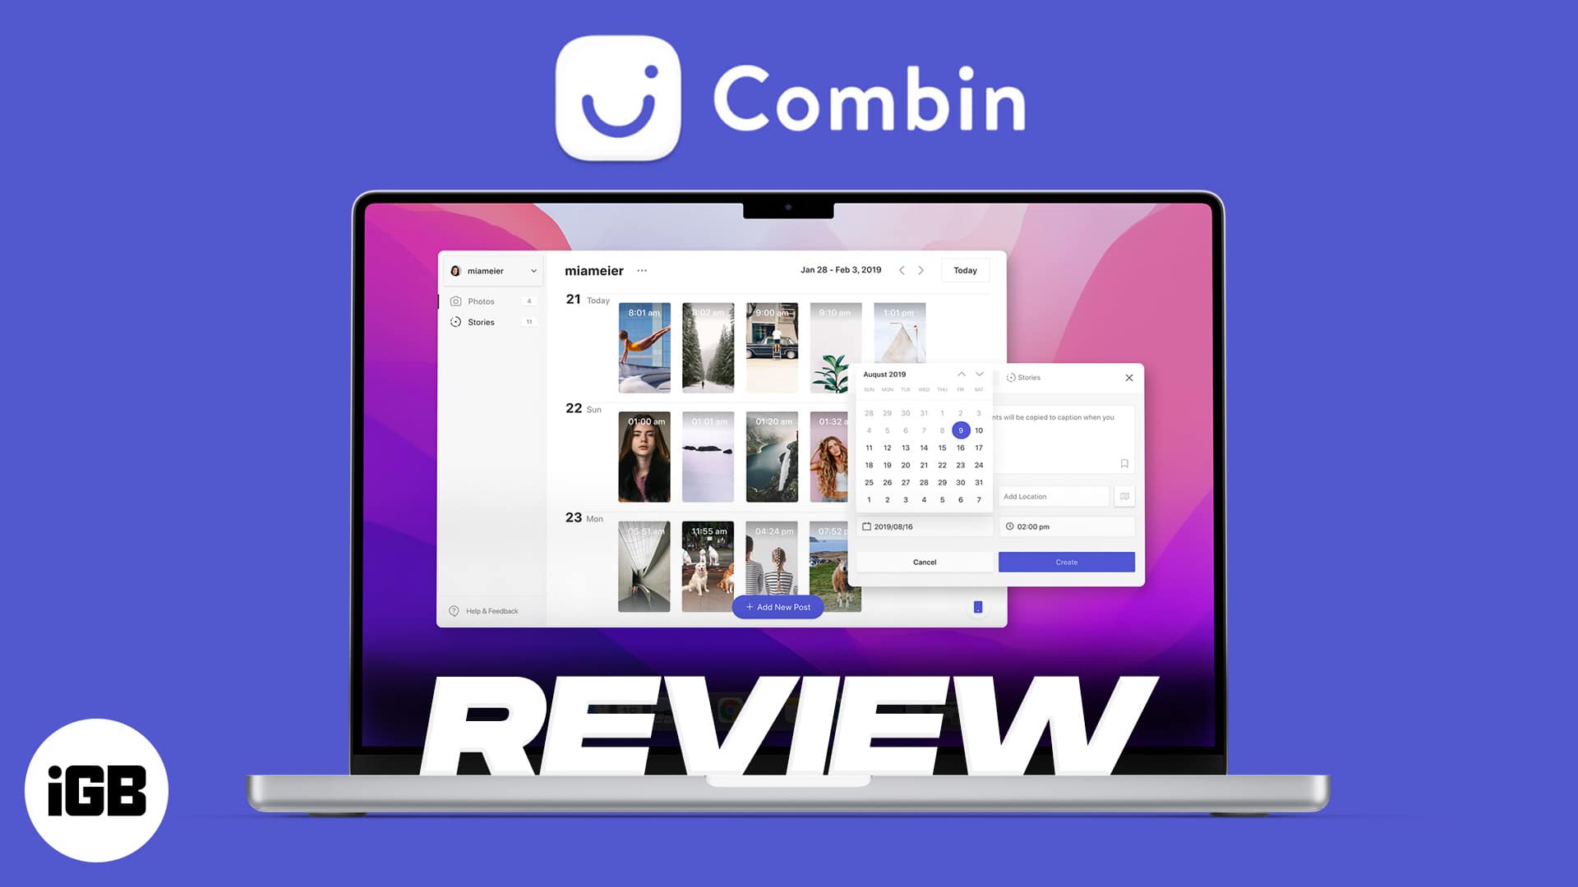This screenshot has height=887, width=1578.
Task: Click the copy/clipboard icon in Stories panel
Action: click(x=1124, y=463)
